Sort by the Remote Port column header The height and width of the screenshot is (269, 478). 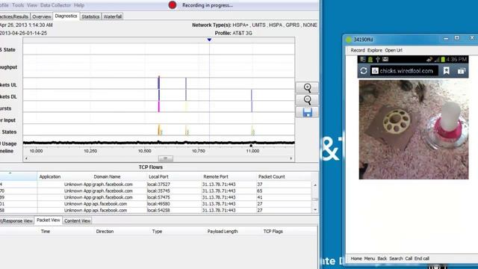(216, 176)
